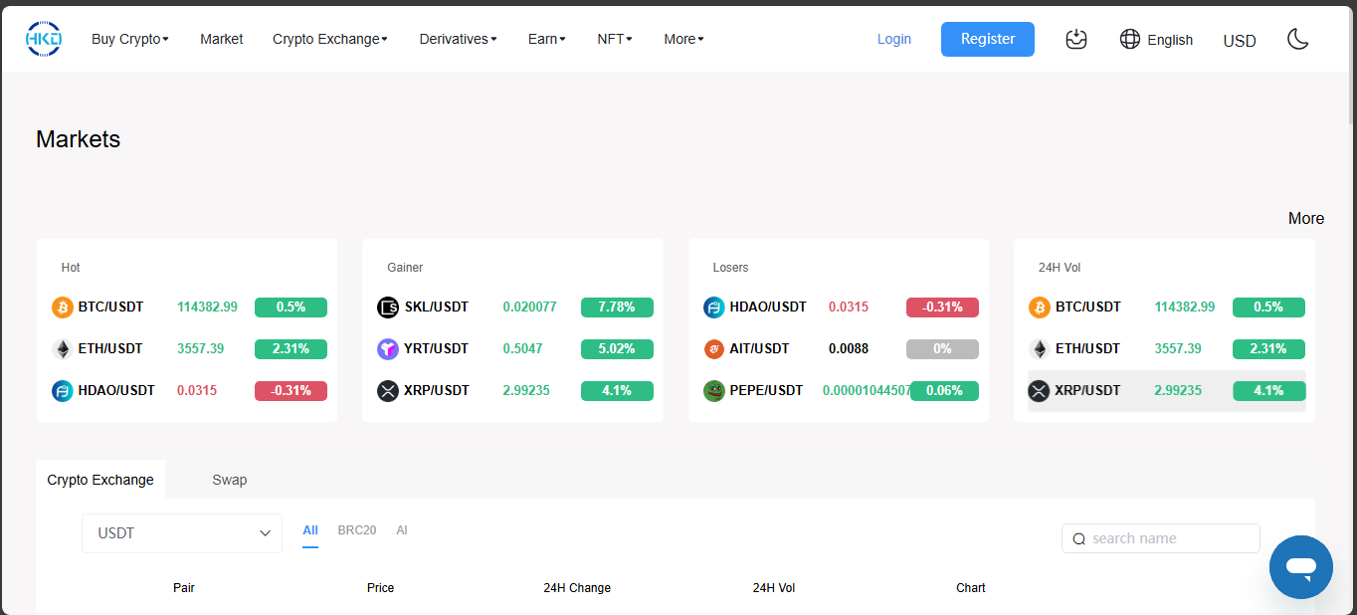Expand the Buy Crypto menu
The height and width of the screenshot is (615, 1357).
(x=129, y=39)
